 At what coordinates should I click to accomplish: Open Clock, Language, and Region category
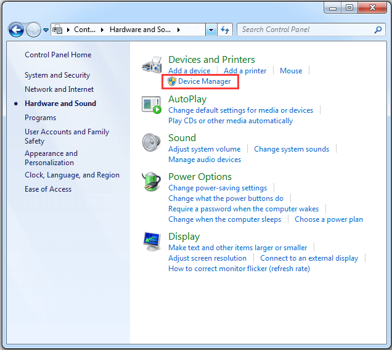click(x=72, y=175)
